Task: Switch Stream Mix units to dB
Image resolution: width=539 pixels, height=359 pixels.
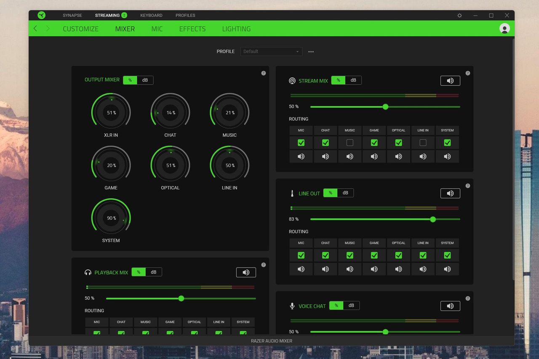Action: pos(353,80)
